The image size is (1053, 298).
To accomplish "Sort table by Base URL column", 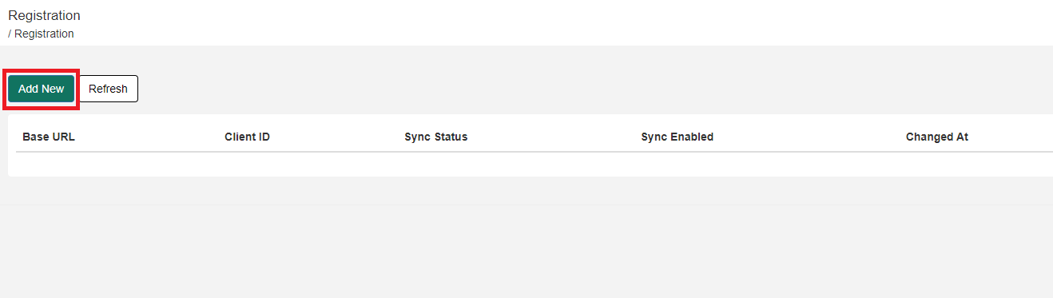I will click(x=49, y=137).
